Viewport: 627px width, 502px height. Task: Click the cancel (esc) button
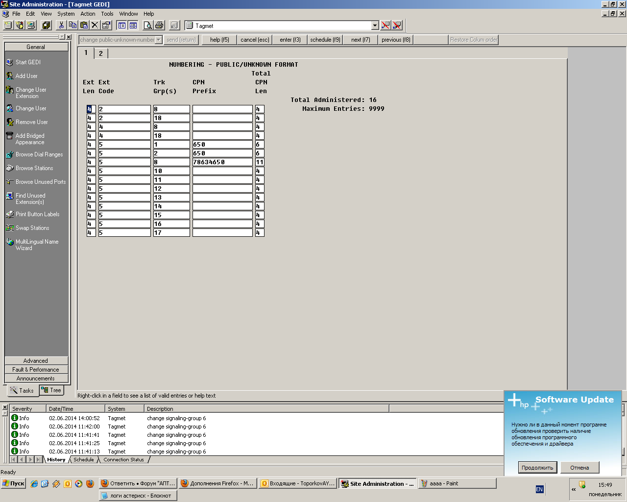255,40
